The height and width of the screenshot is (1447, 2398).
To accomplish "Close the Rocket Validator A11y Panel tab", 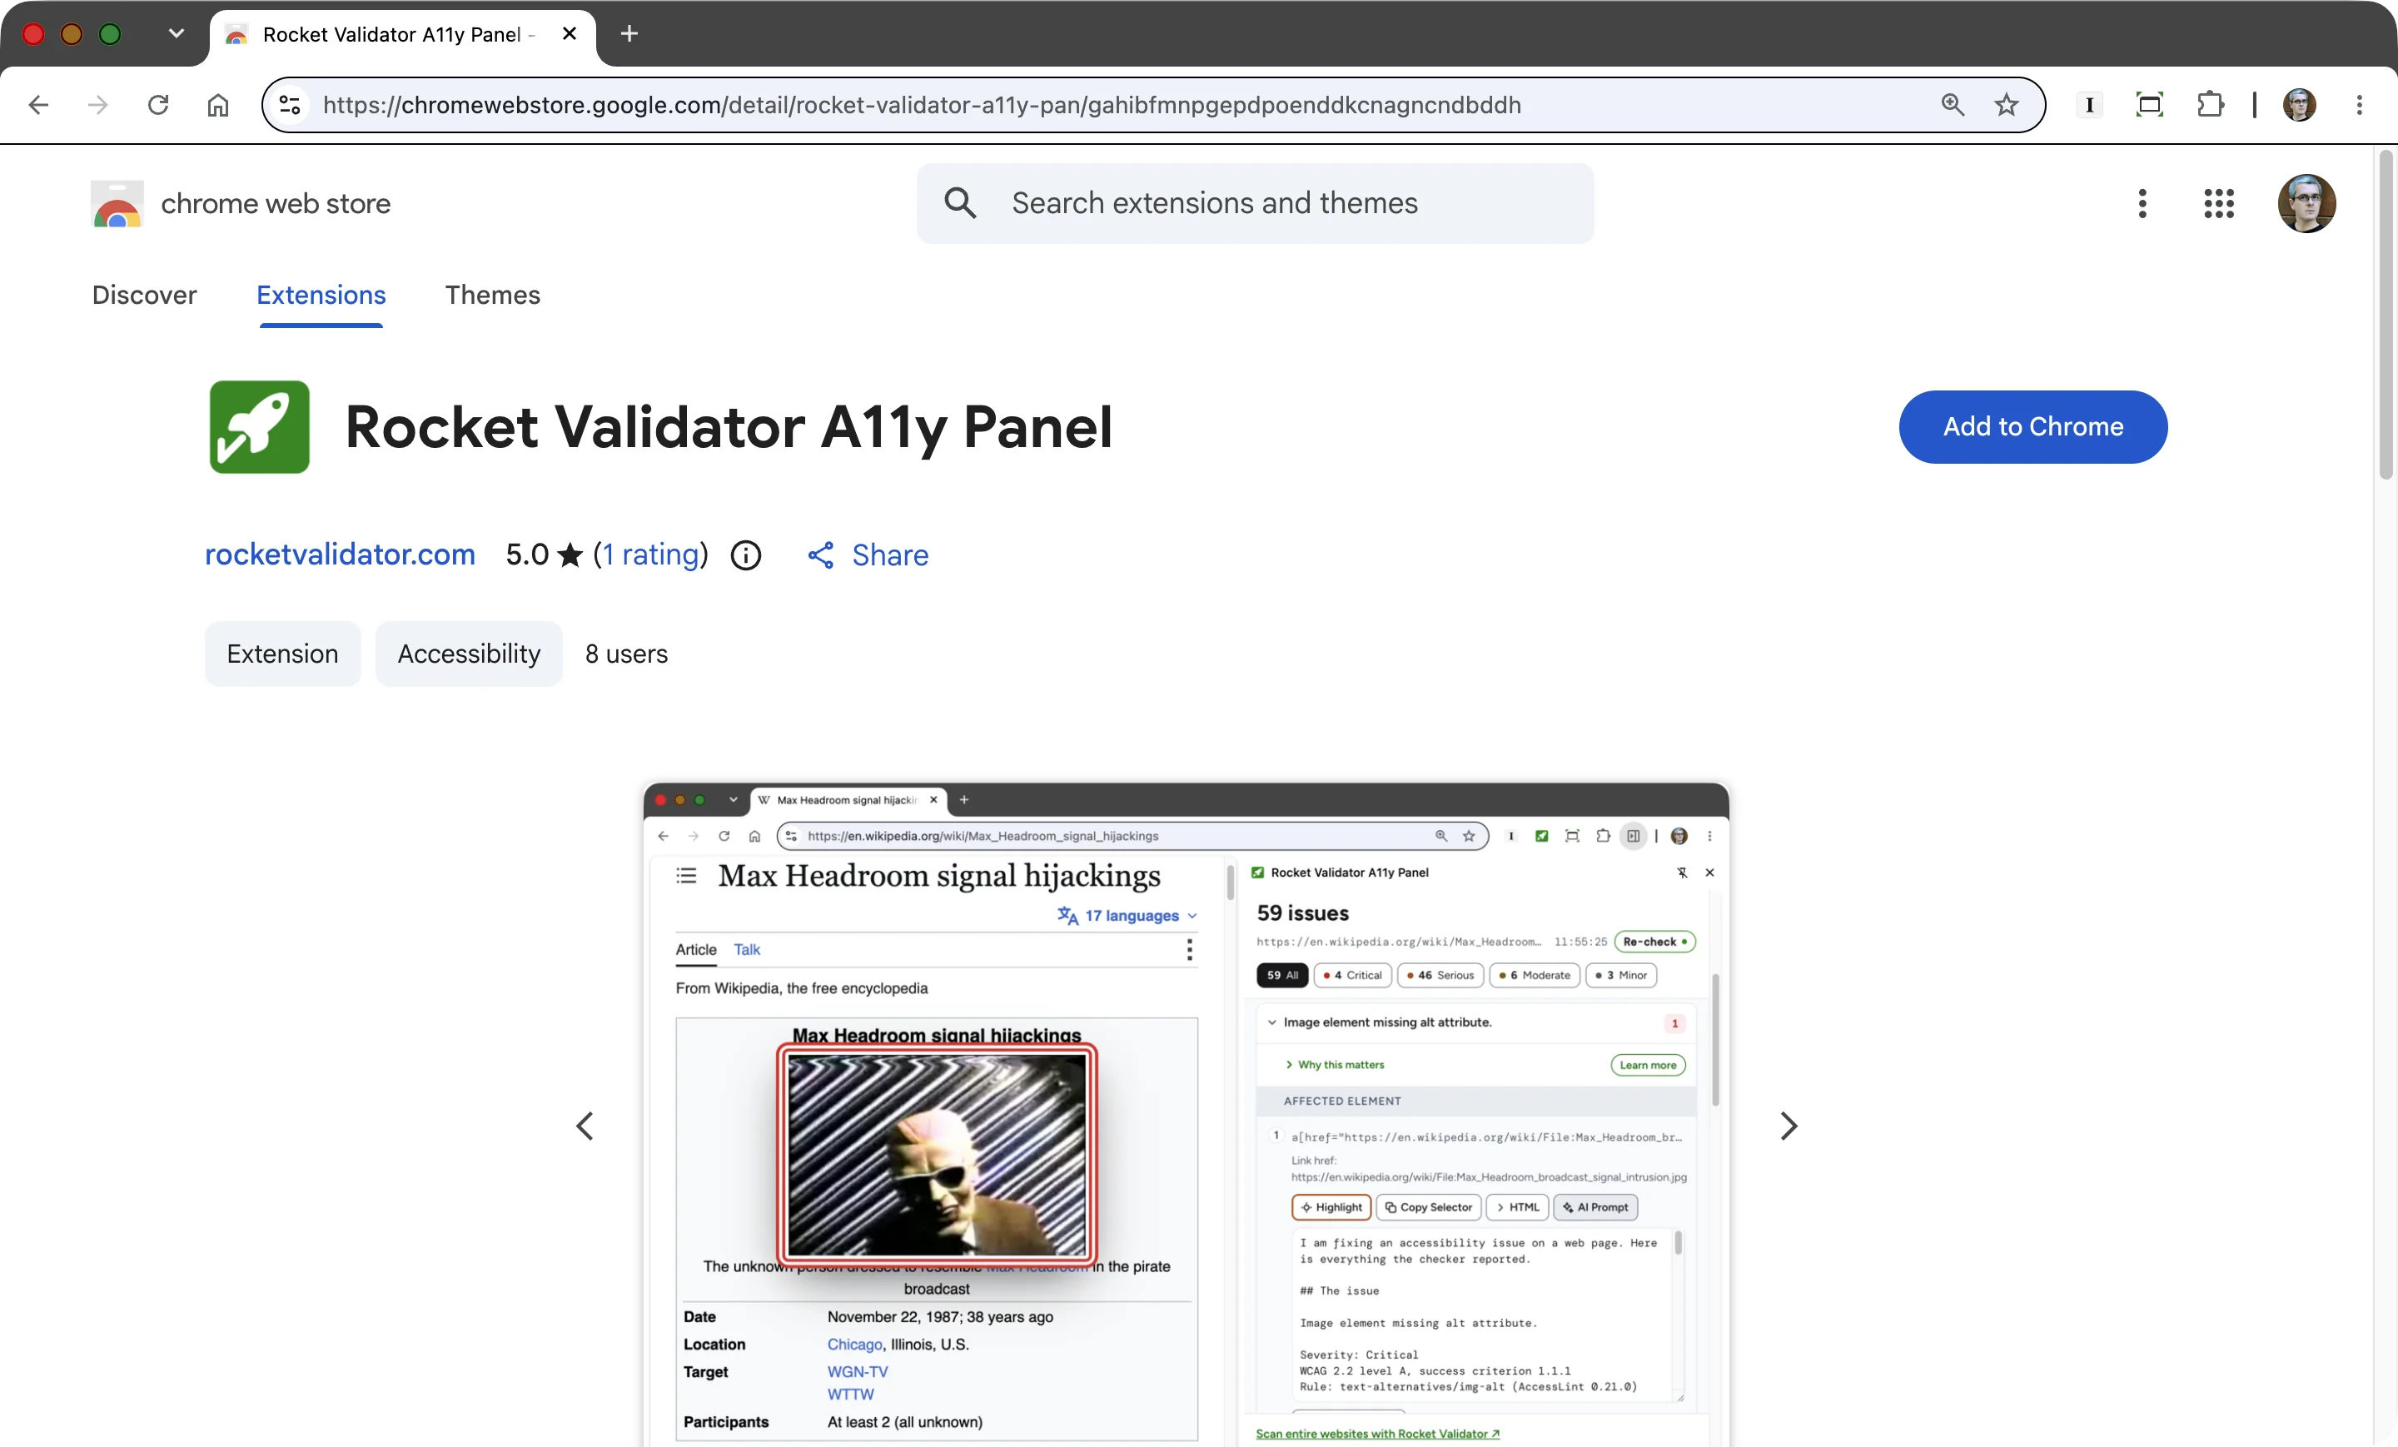I will 570,34.
